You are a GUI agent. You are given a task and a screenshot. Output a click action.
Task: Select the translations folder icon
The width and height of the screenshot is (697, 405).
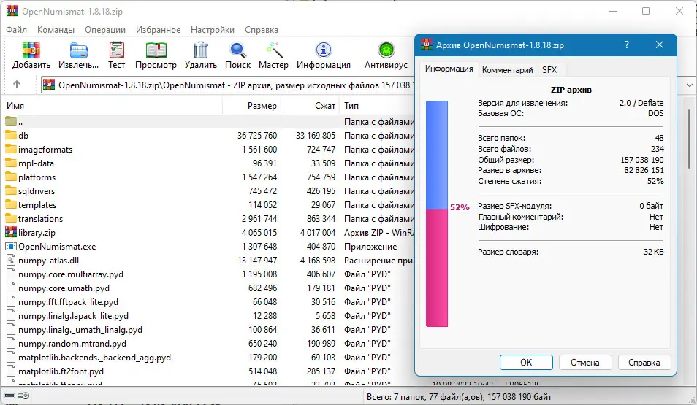click(11, 218)
